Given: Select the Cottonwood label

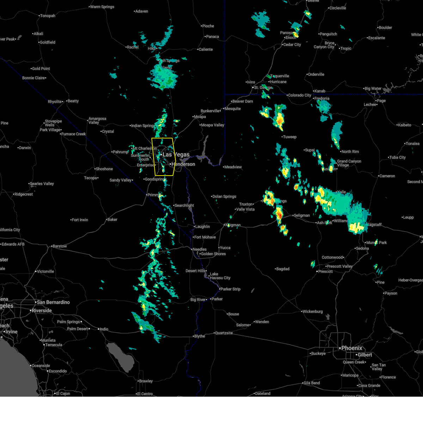Looking at the screenshot, I should 332,257.
